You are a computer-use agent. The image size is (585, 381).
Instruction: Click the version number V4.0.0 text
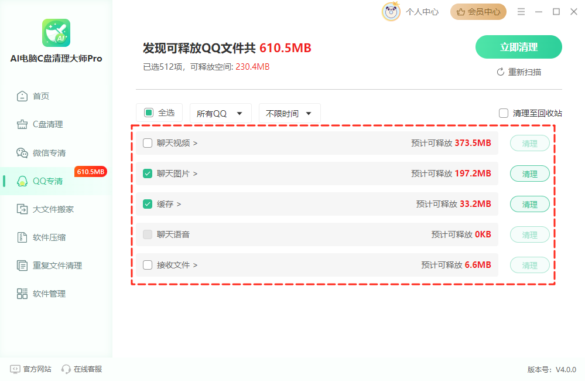point(566,370)
